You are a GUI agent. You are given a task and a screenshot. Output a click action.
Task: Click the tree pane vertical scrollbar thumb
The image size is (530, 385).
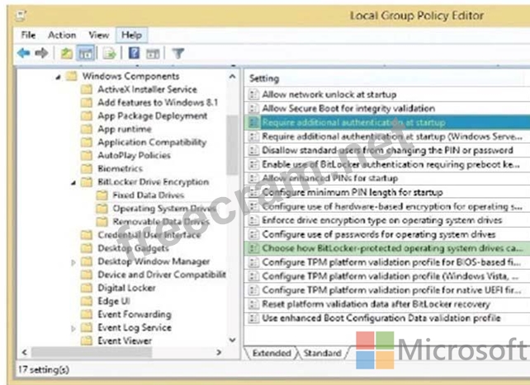pos(233,145)
